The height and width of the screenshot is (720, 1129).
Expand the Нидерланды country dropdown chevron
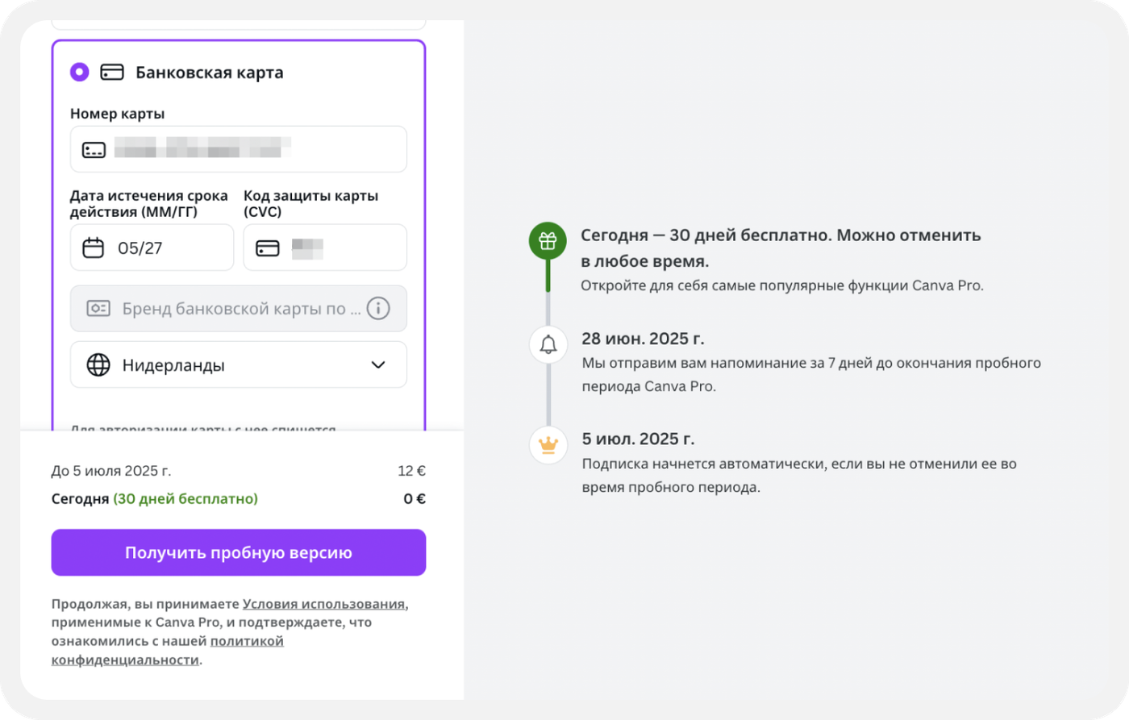tap(378, 365)
